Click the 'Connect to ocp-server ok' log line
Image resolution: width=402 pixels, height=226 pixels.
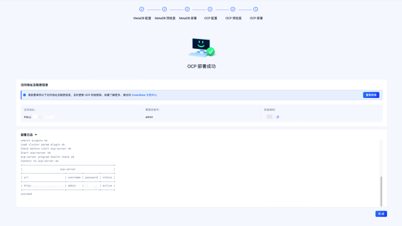click(40, 161)
